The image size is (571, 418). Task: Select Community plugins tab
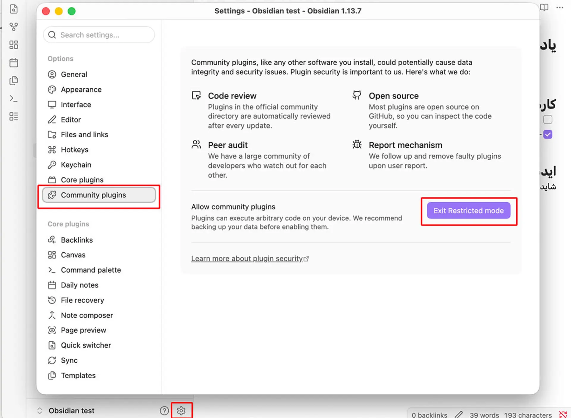tap(99, 195)
